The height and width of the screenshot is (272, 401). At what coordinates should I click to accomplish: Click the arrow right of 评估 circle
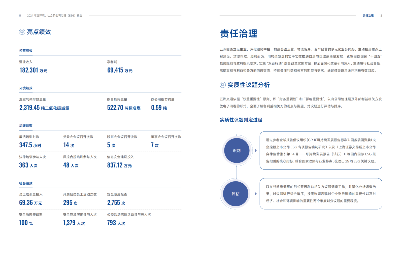click(x=256, y=194)
